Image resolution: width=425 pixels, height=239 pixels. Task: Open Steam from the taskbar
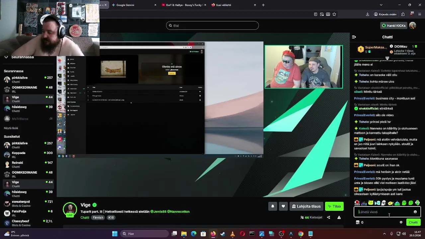(x=223, y=234)
